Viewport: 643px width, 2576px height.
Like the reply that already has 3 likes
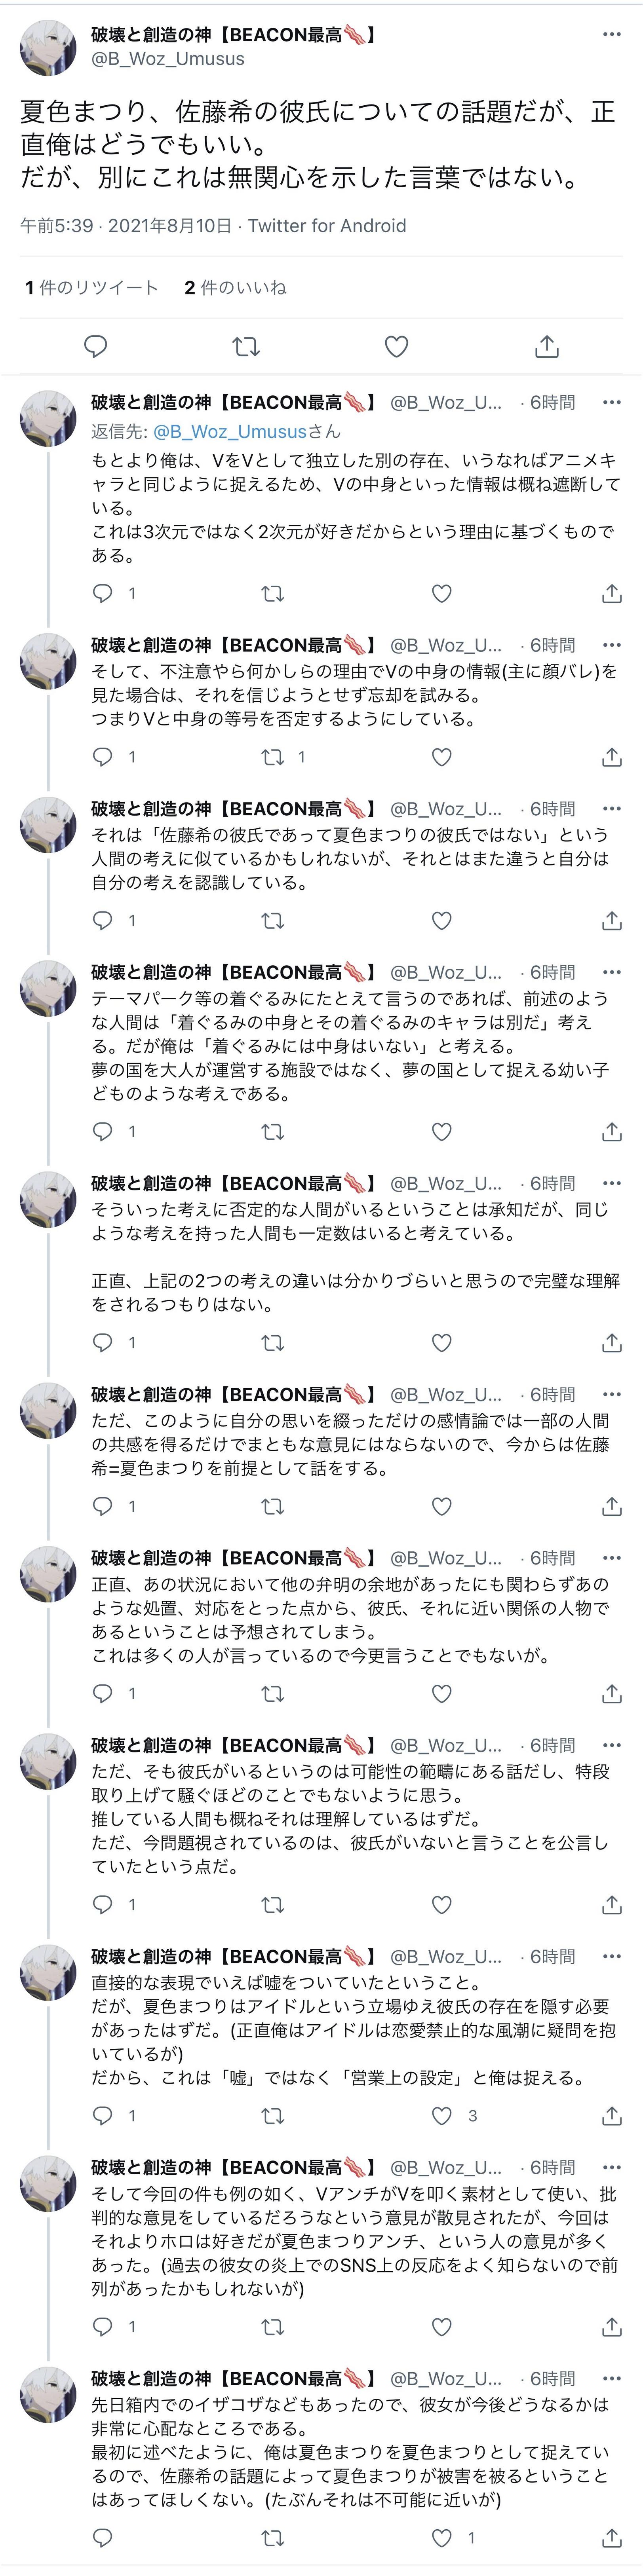[x=441, y=2116]
